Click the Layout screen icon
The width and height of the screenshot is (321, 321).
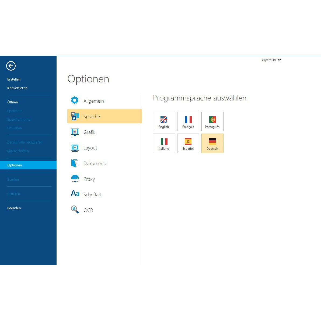point(75,148)
